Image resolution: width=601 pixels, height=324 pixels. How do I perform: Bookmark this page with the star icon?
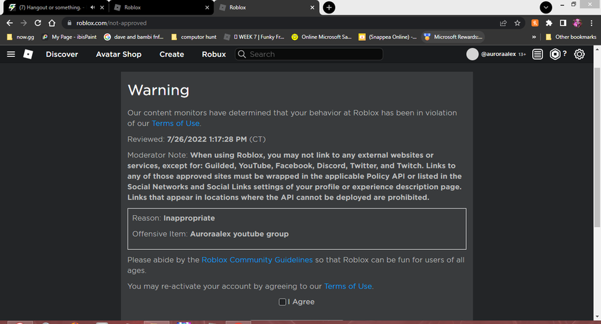(518, 23)
